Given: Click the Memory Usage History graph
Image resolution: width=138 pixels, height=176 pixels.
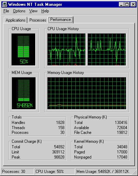Looking at the screenshot, I should coord(87,93).
